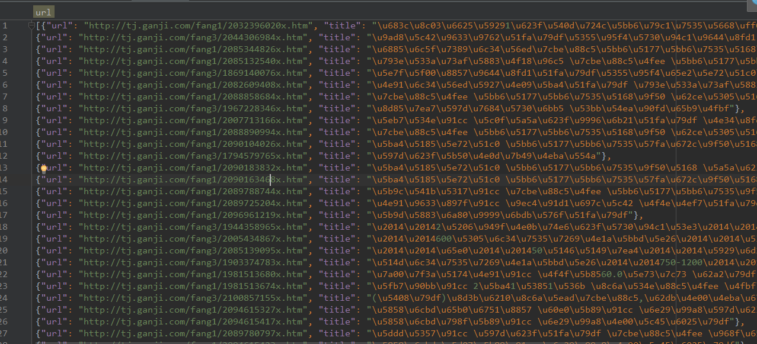The height and width of the screenshot is (344, 757).
Task: Click the URL ending in 2088858684x.htm
Action: 193,97
